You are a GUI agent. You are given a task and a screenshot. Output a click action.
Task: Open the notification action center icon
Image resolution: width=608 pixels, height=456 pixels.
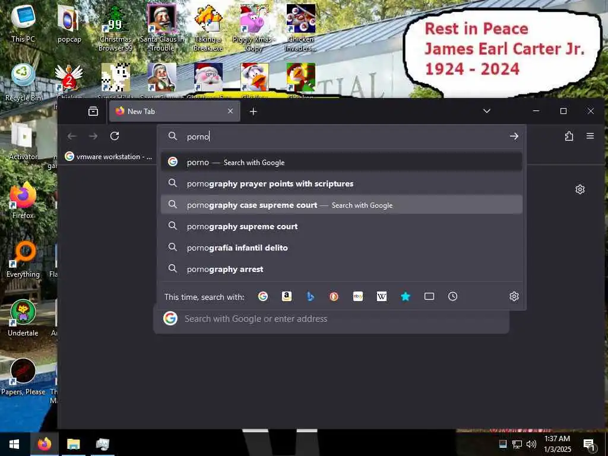pyautogui.click(x=589, y=444)
